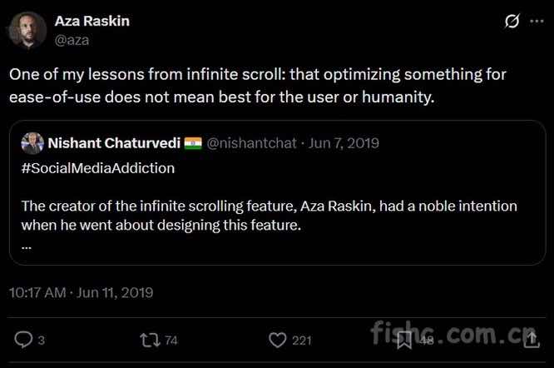Open the @nishantchat handle

point(250,143)
